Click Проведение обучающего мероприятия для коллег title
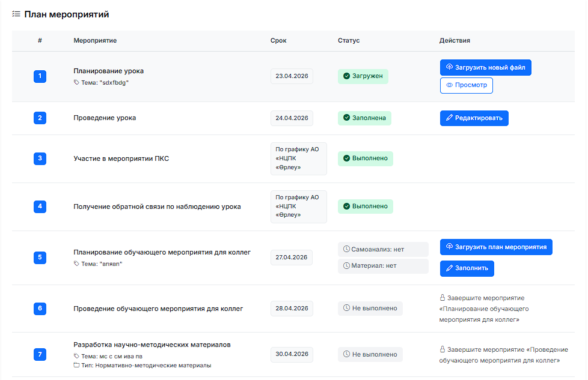The image size is (588, 380). point(158,309)
